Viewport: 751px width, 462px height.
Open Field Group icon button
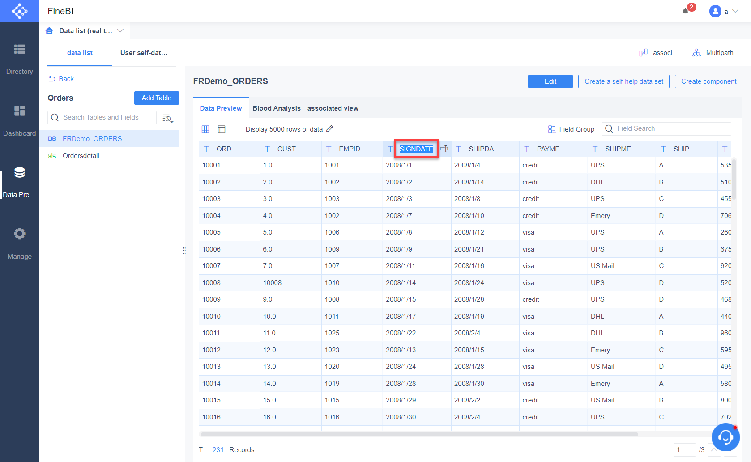point(571,129)
